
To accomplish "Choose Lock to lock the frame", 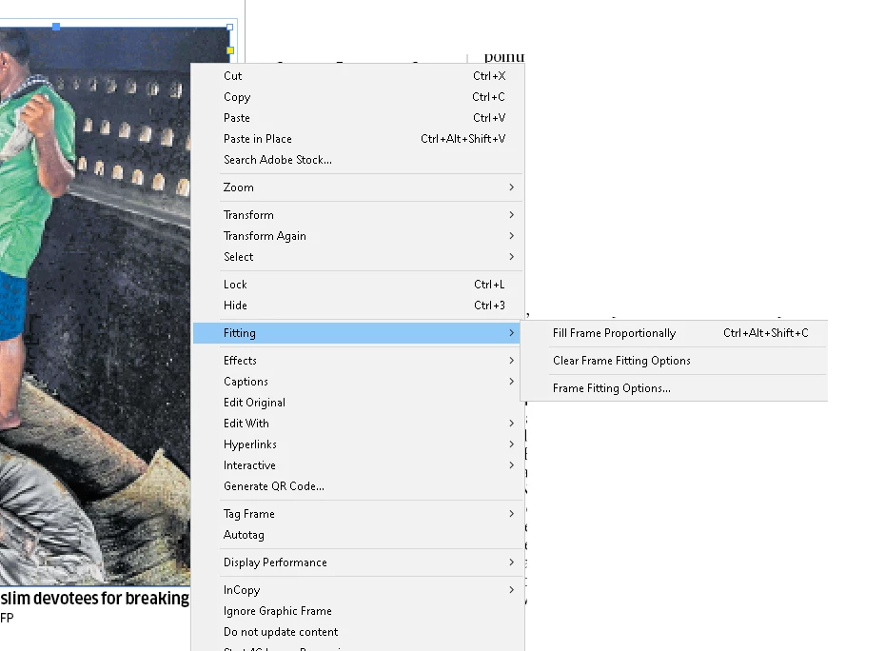I will pyautogui.click(x=358, y=284).
